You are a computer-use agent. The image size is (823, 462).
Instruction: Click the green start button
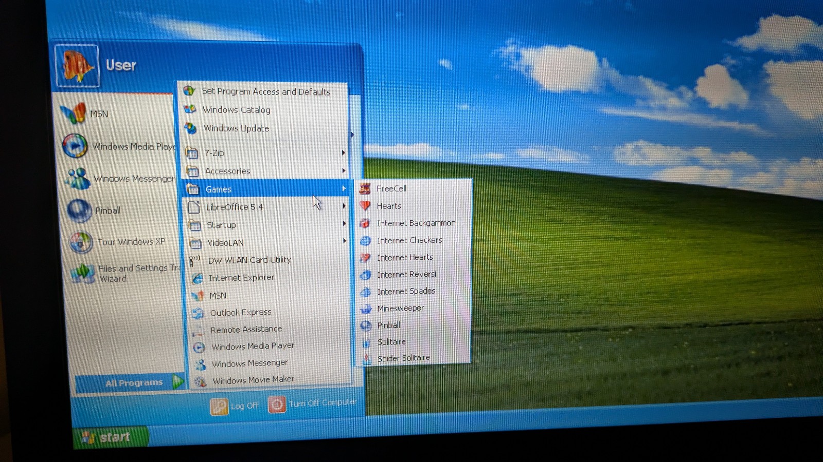(111, 437)
